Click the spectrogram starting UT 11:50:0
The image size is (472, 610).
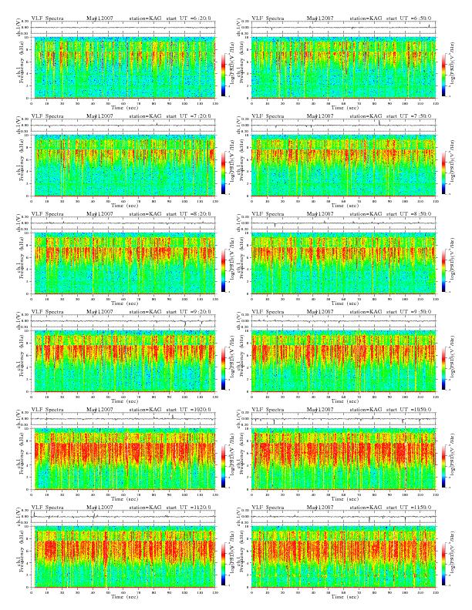pyautogui.click(x=343, y=557)
